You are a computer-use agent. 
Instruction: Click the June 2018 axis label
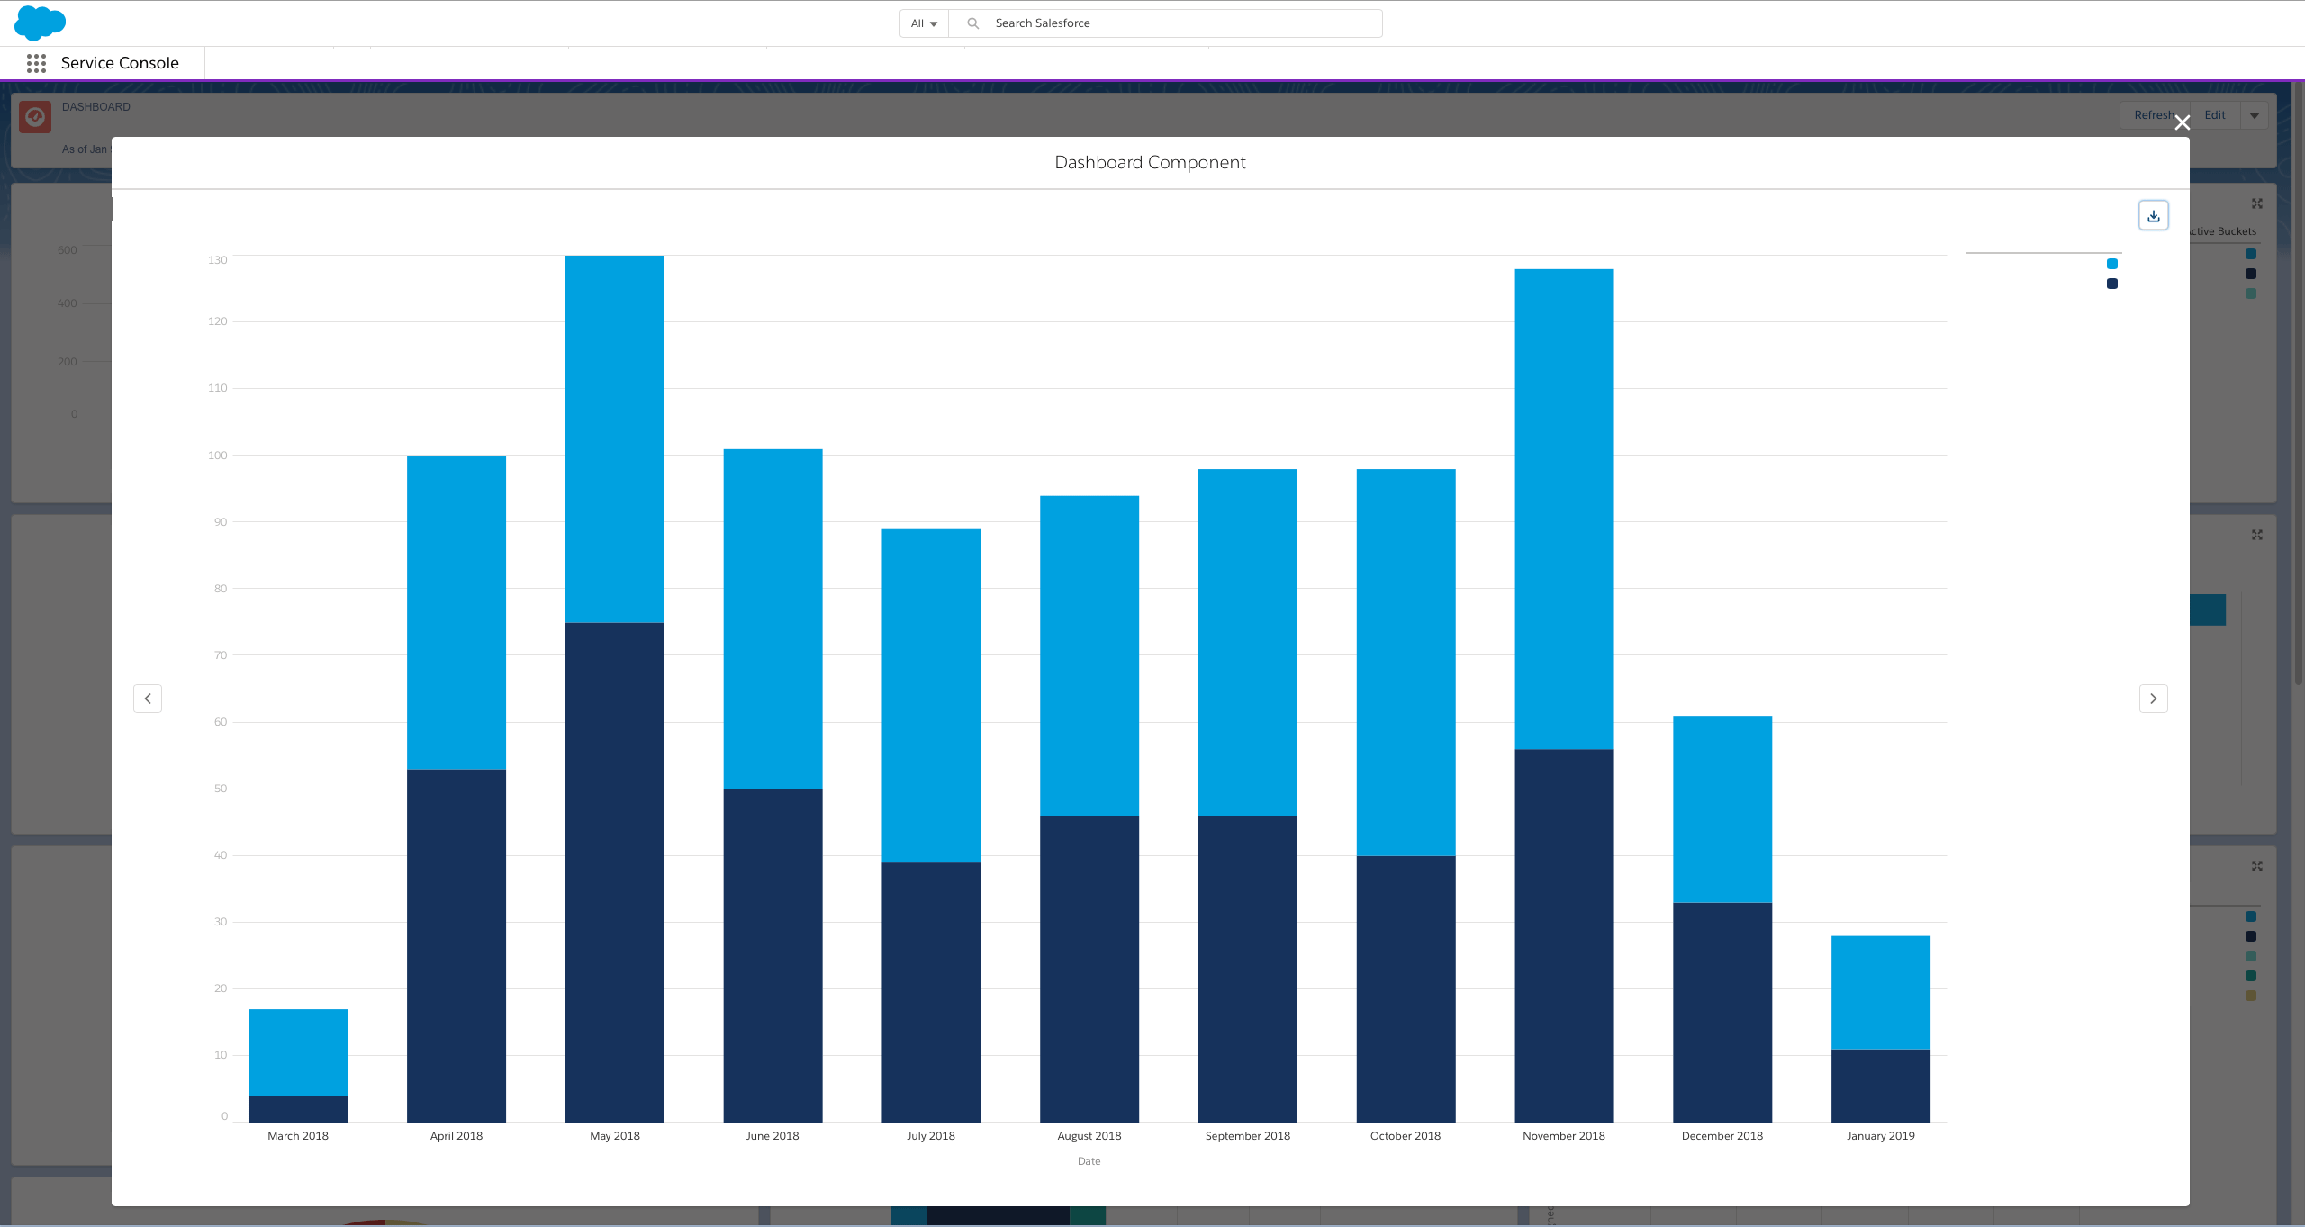[x=773, y=1136]
